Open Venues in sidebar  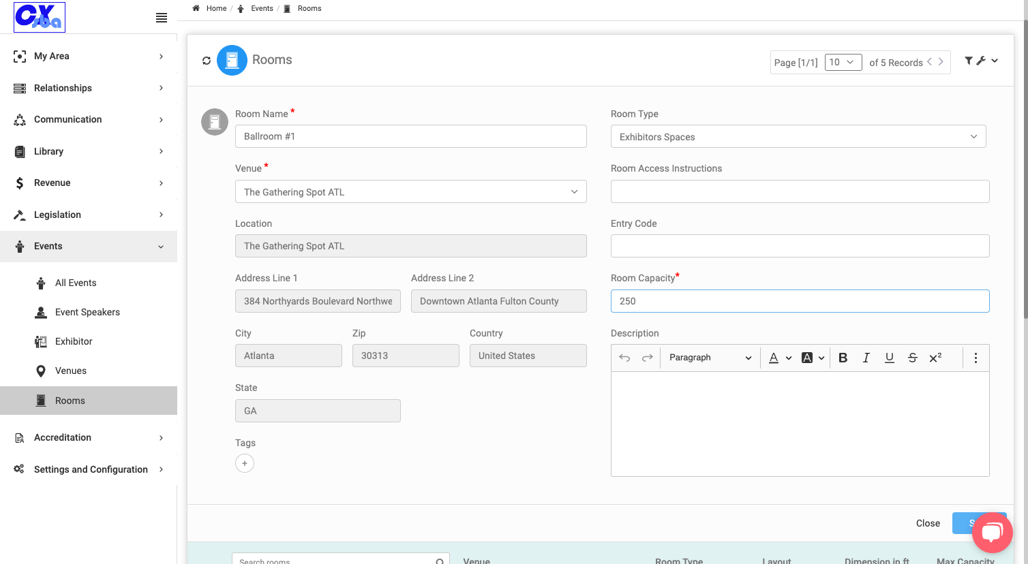pyautogui.click(x=71, y=371)
